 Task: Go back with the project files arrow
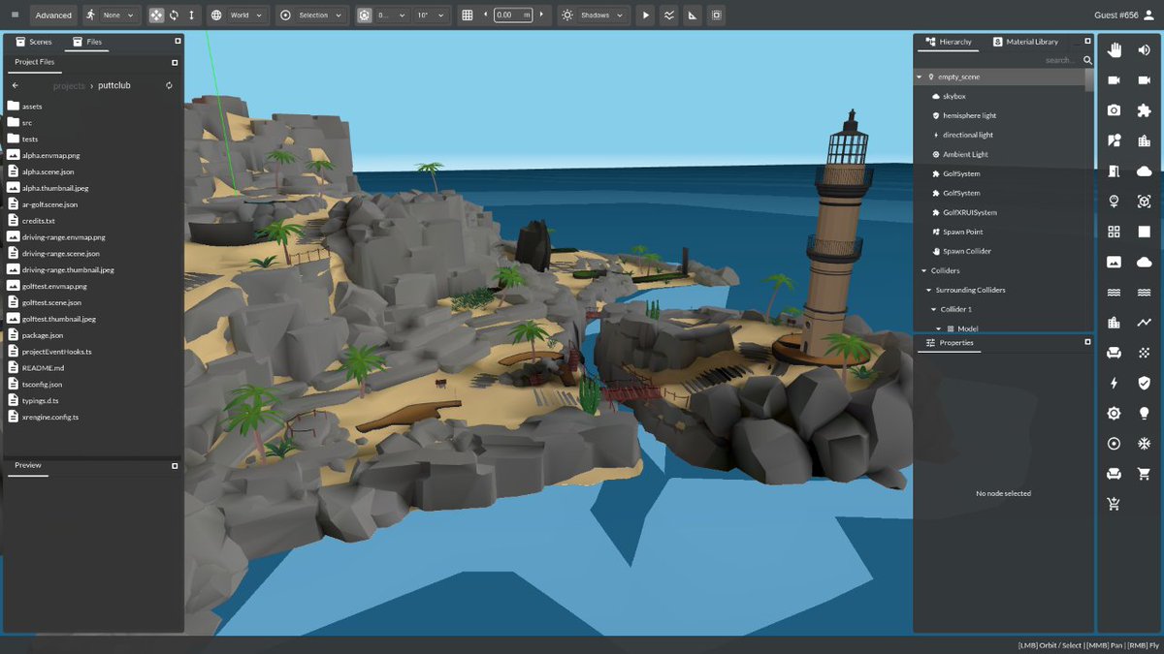[16, 85]
